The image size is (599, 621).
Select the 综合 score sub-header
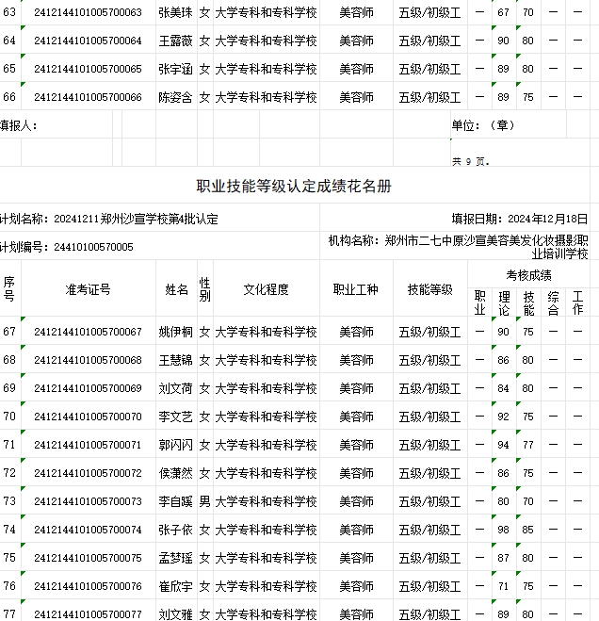tap(553, 303)
